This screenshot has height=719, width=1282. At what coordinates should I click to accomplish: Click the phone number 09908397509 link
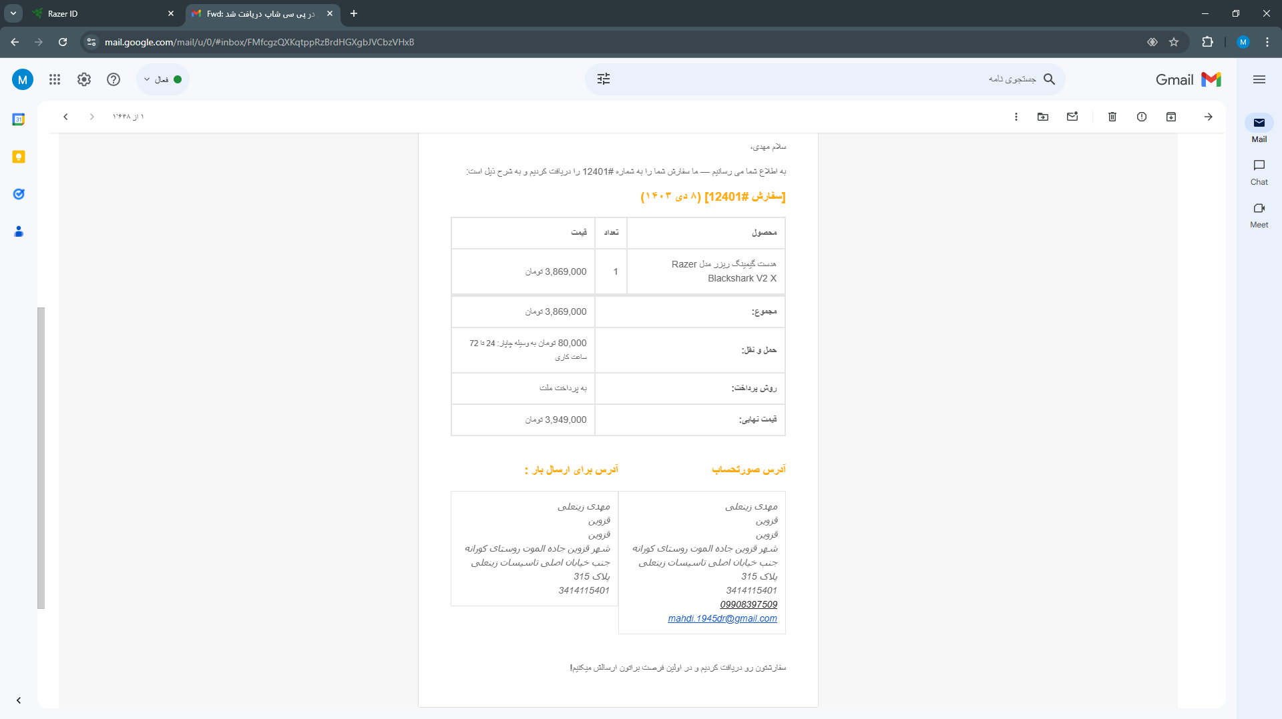[749, 604]
